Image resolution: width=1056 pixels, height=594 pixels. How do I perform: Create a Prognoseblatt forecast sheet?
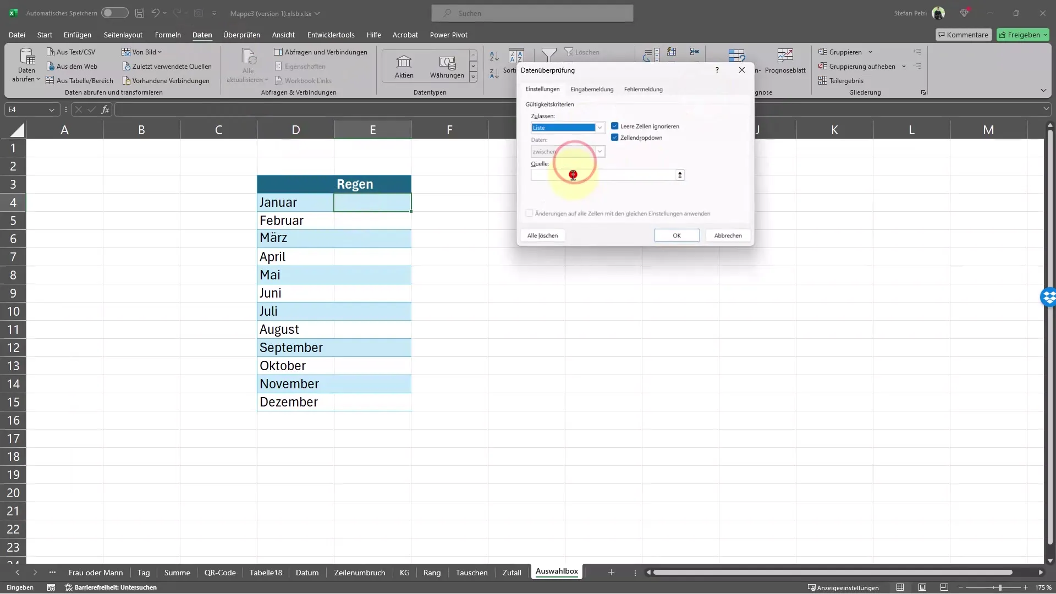(x=785, y=61)
